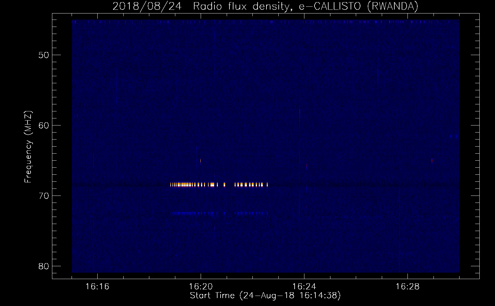The width and height of the screenshot is (495, 306).
Task: Click the 50 frequency tick label
Action: pos(44,55)
